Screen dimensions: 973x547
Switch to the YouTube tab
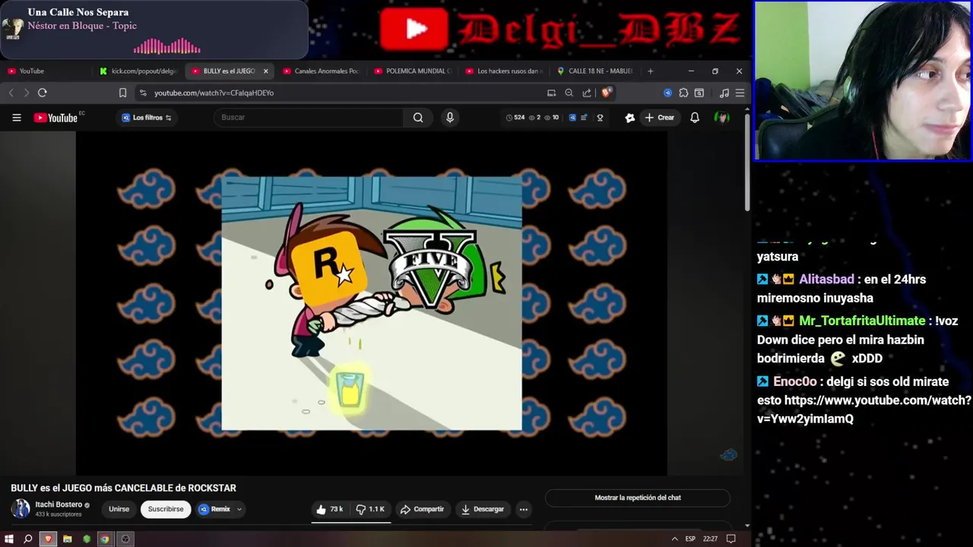tap(46, 71)
